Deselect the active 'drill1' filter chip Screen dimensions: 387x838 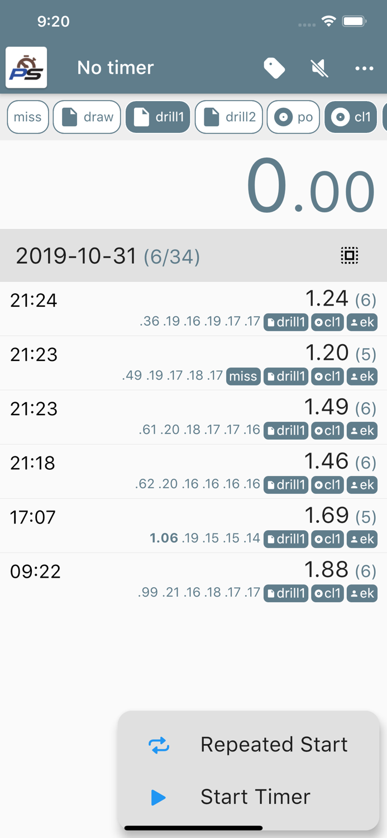(158, 117)
